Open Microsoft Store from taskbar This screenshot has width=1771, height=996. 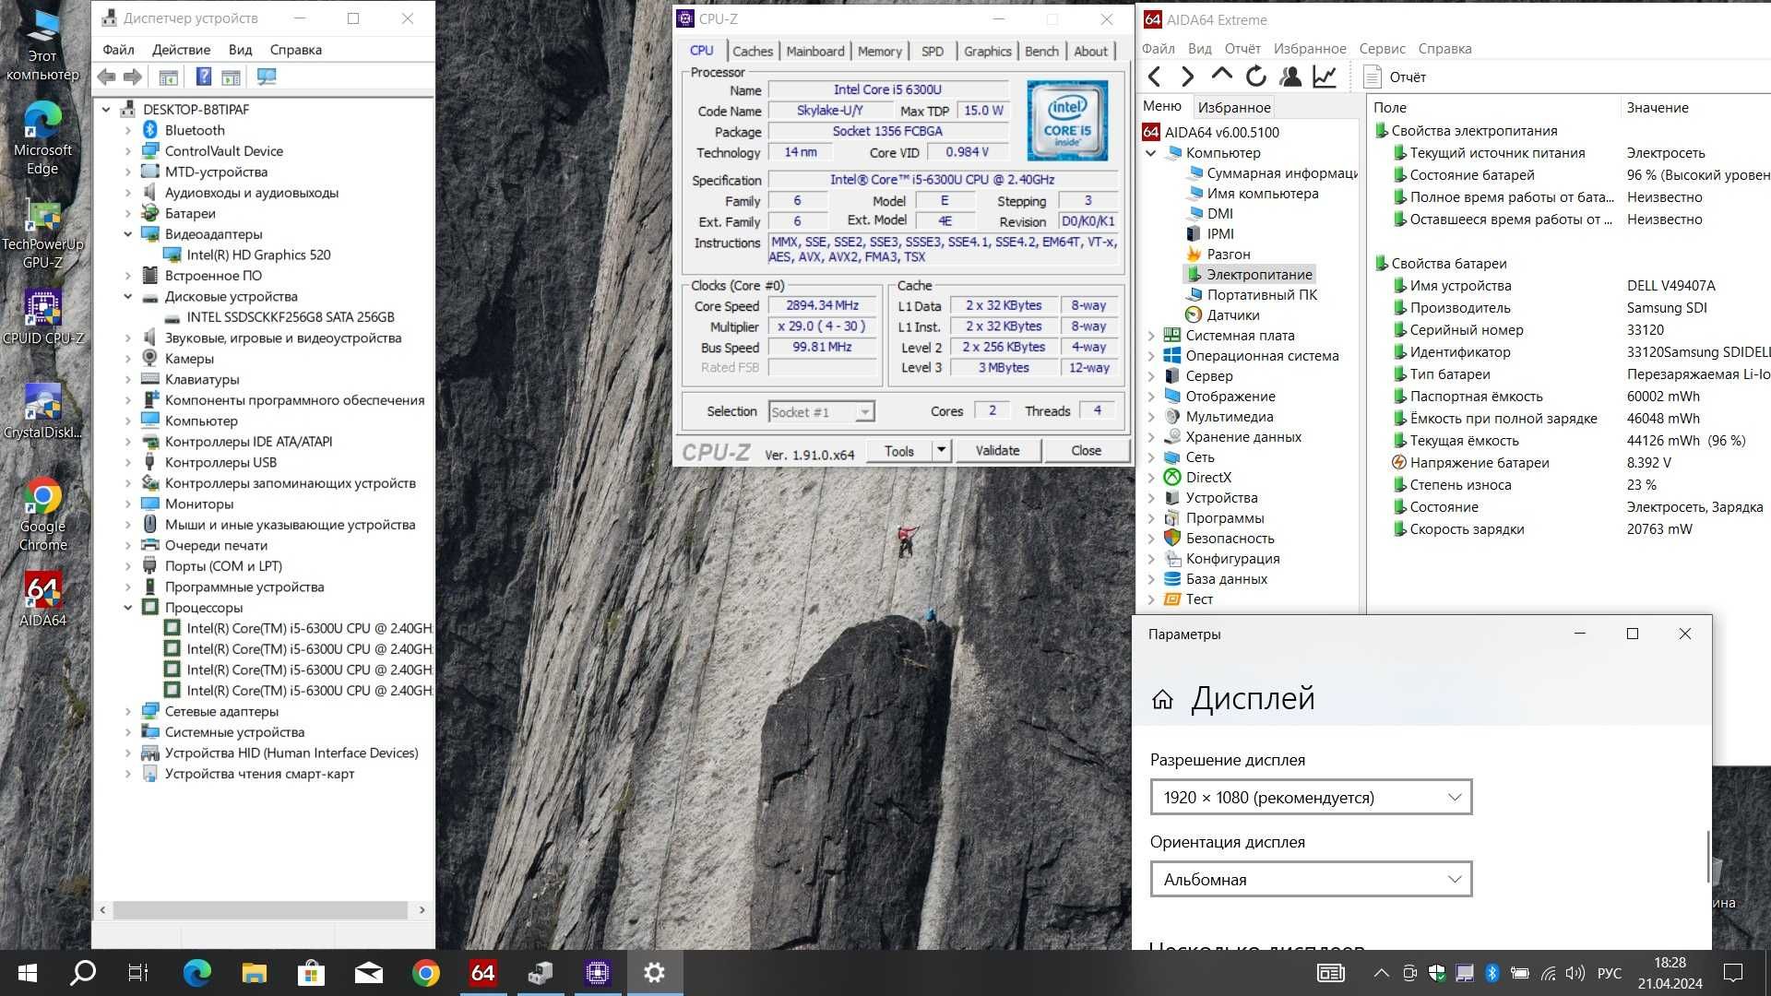pos(311,972)
